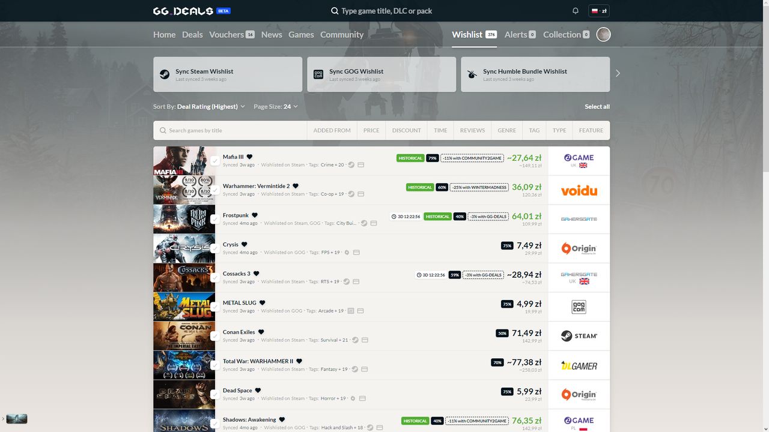Toggle the heart icon next to Frostpunk
The image size is (769, 432).
[x=255, y=215]
